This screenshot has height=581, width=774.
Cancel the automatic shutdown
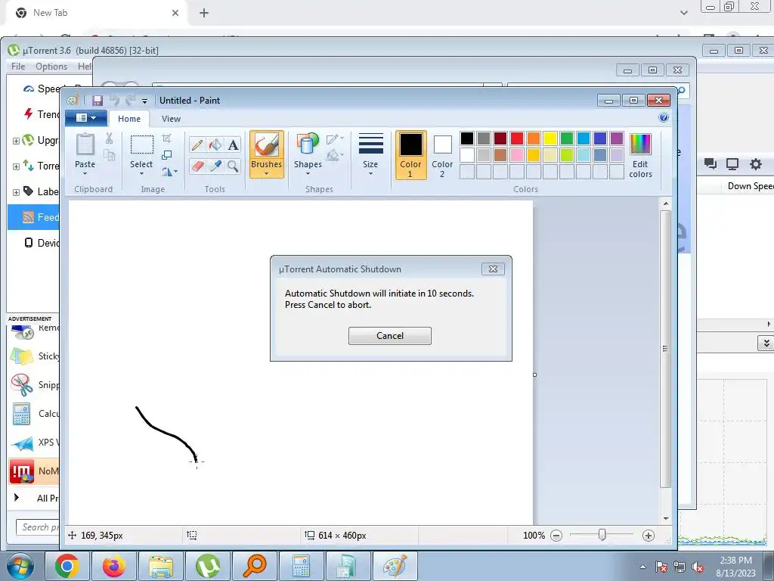coord(390,336)
